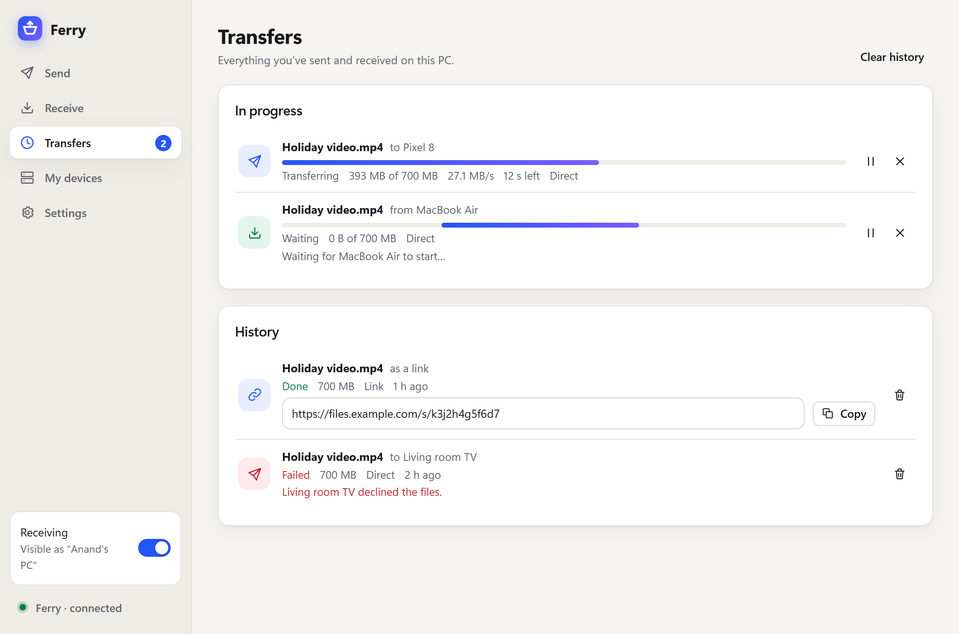Click the '27.1 MB/s' speed value
The image size is (959, 634).
pyautogui.click(x=471, y=176)
